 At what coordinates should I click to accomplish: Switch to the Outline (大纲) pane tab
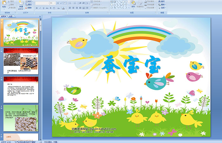[10, 17]
